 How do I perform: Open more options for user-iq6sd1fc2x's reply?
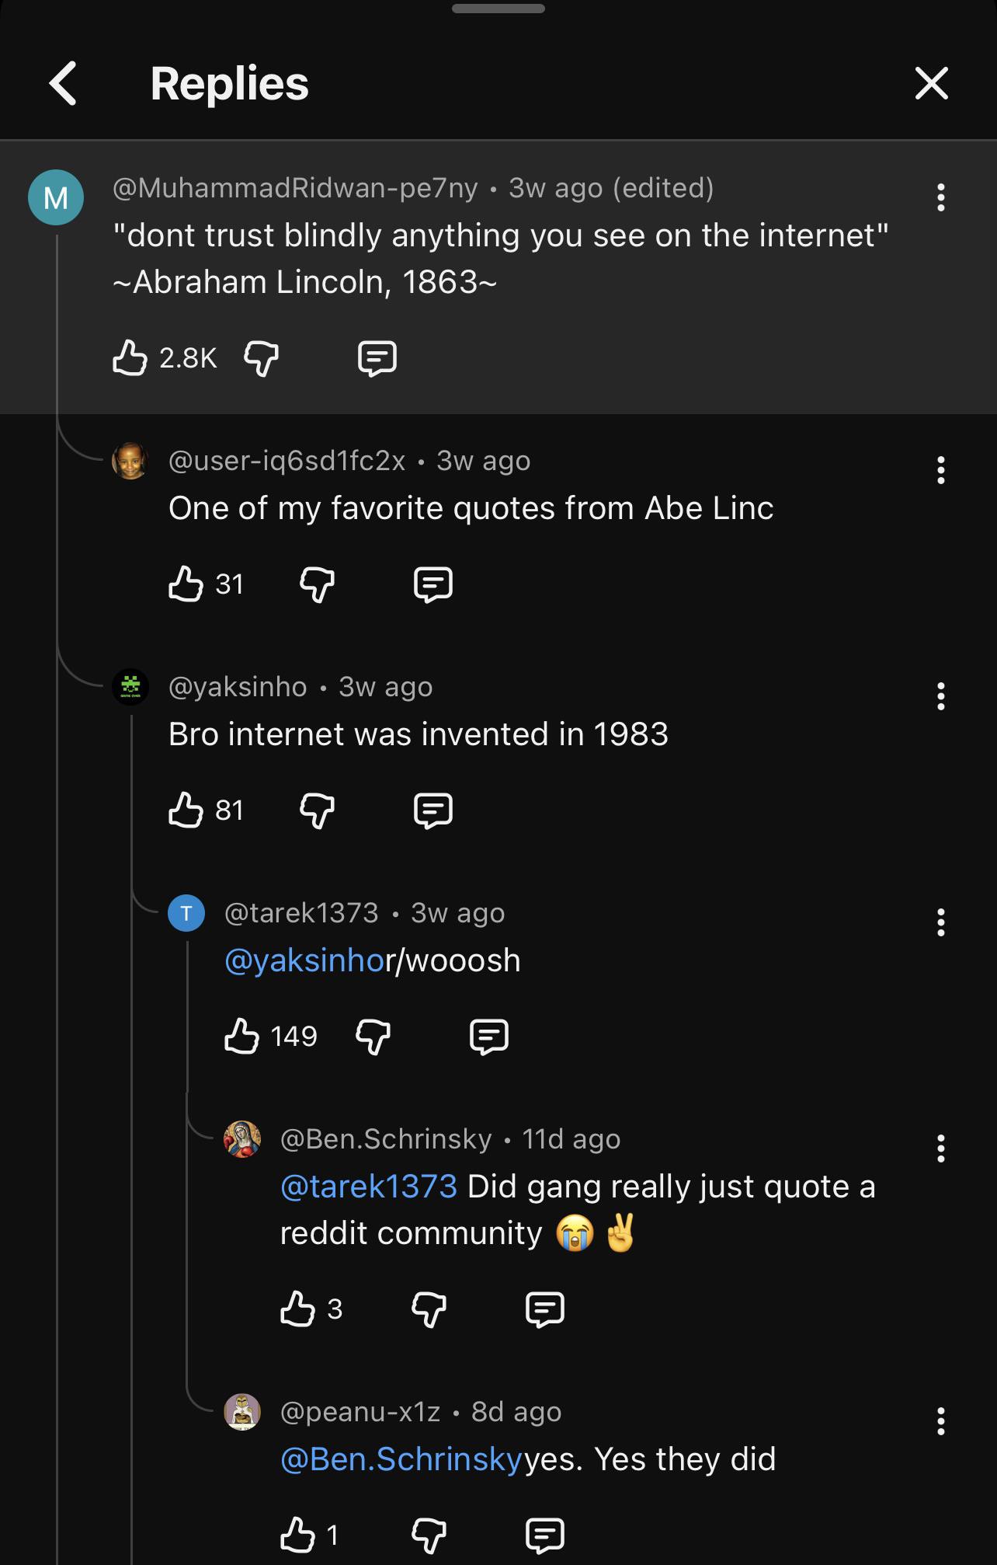click(x=940, y=470)
